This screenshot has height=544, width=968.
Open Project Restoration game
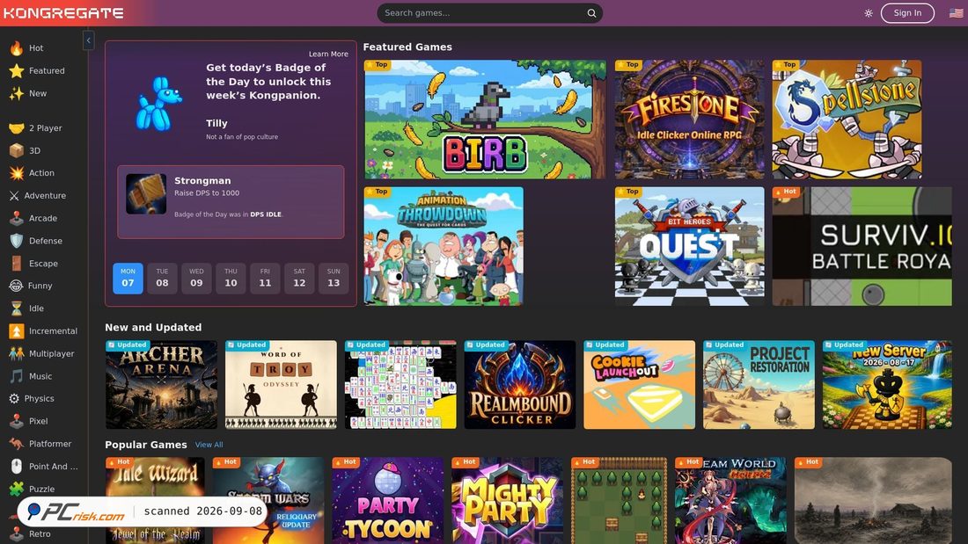click(759, 384)
